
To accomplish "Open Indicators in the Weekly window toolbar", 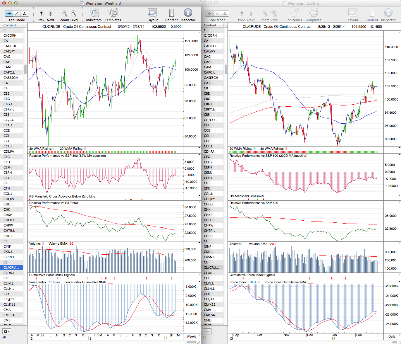I will click(x=94, y=13).
